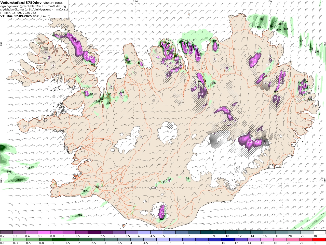Pick the bright pink 0.5 snow legend swatch

click(x=44, y=232)
